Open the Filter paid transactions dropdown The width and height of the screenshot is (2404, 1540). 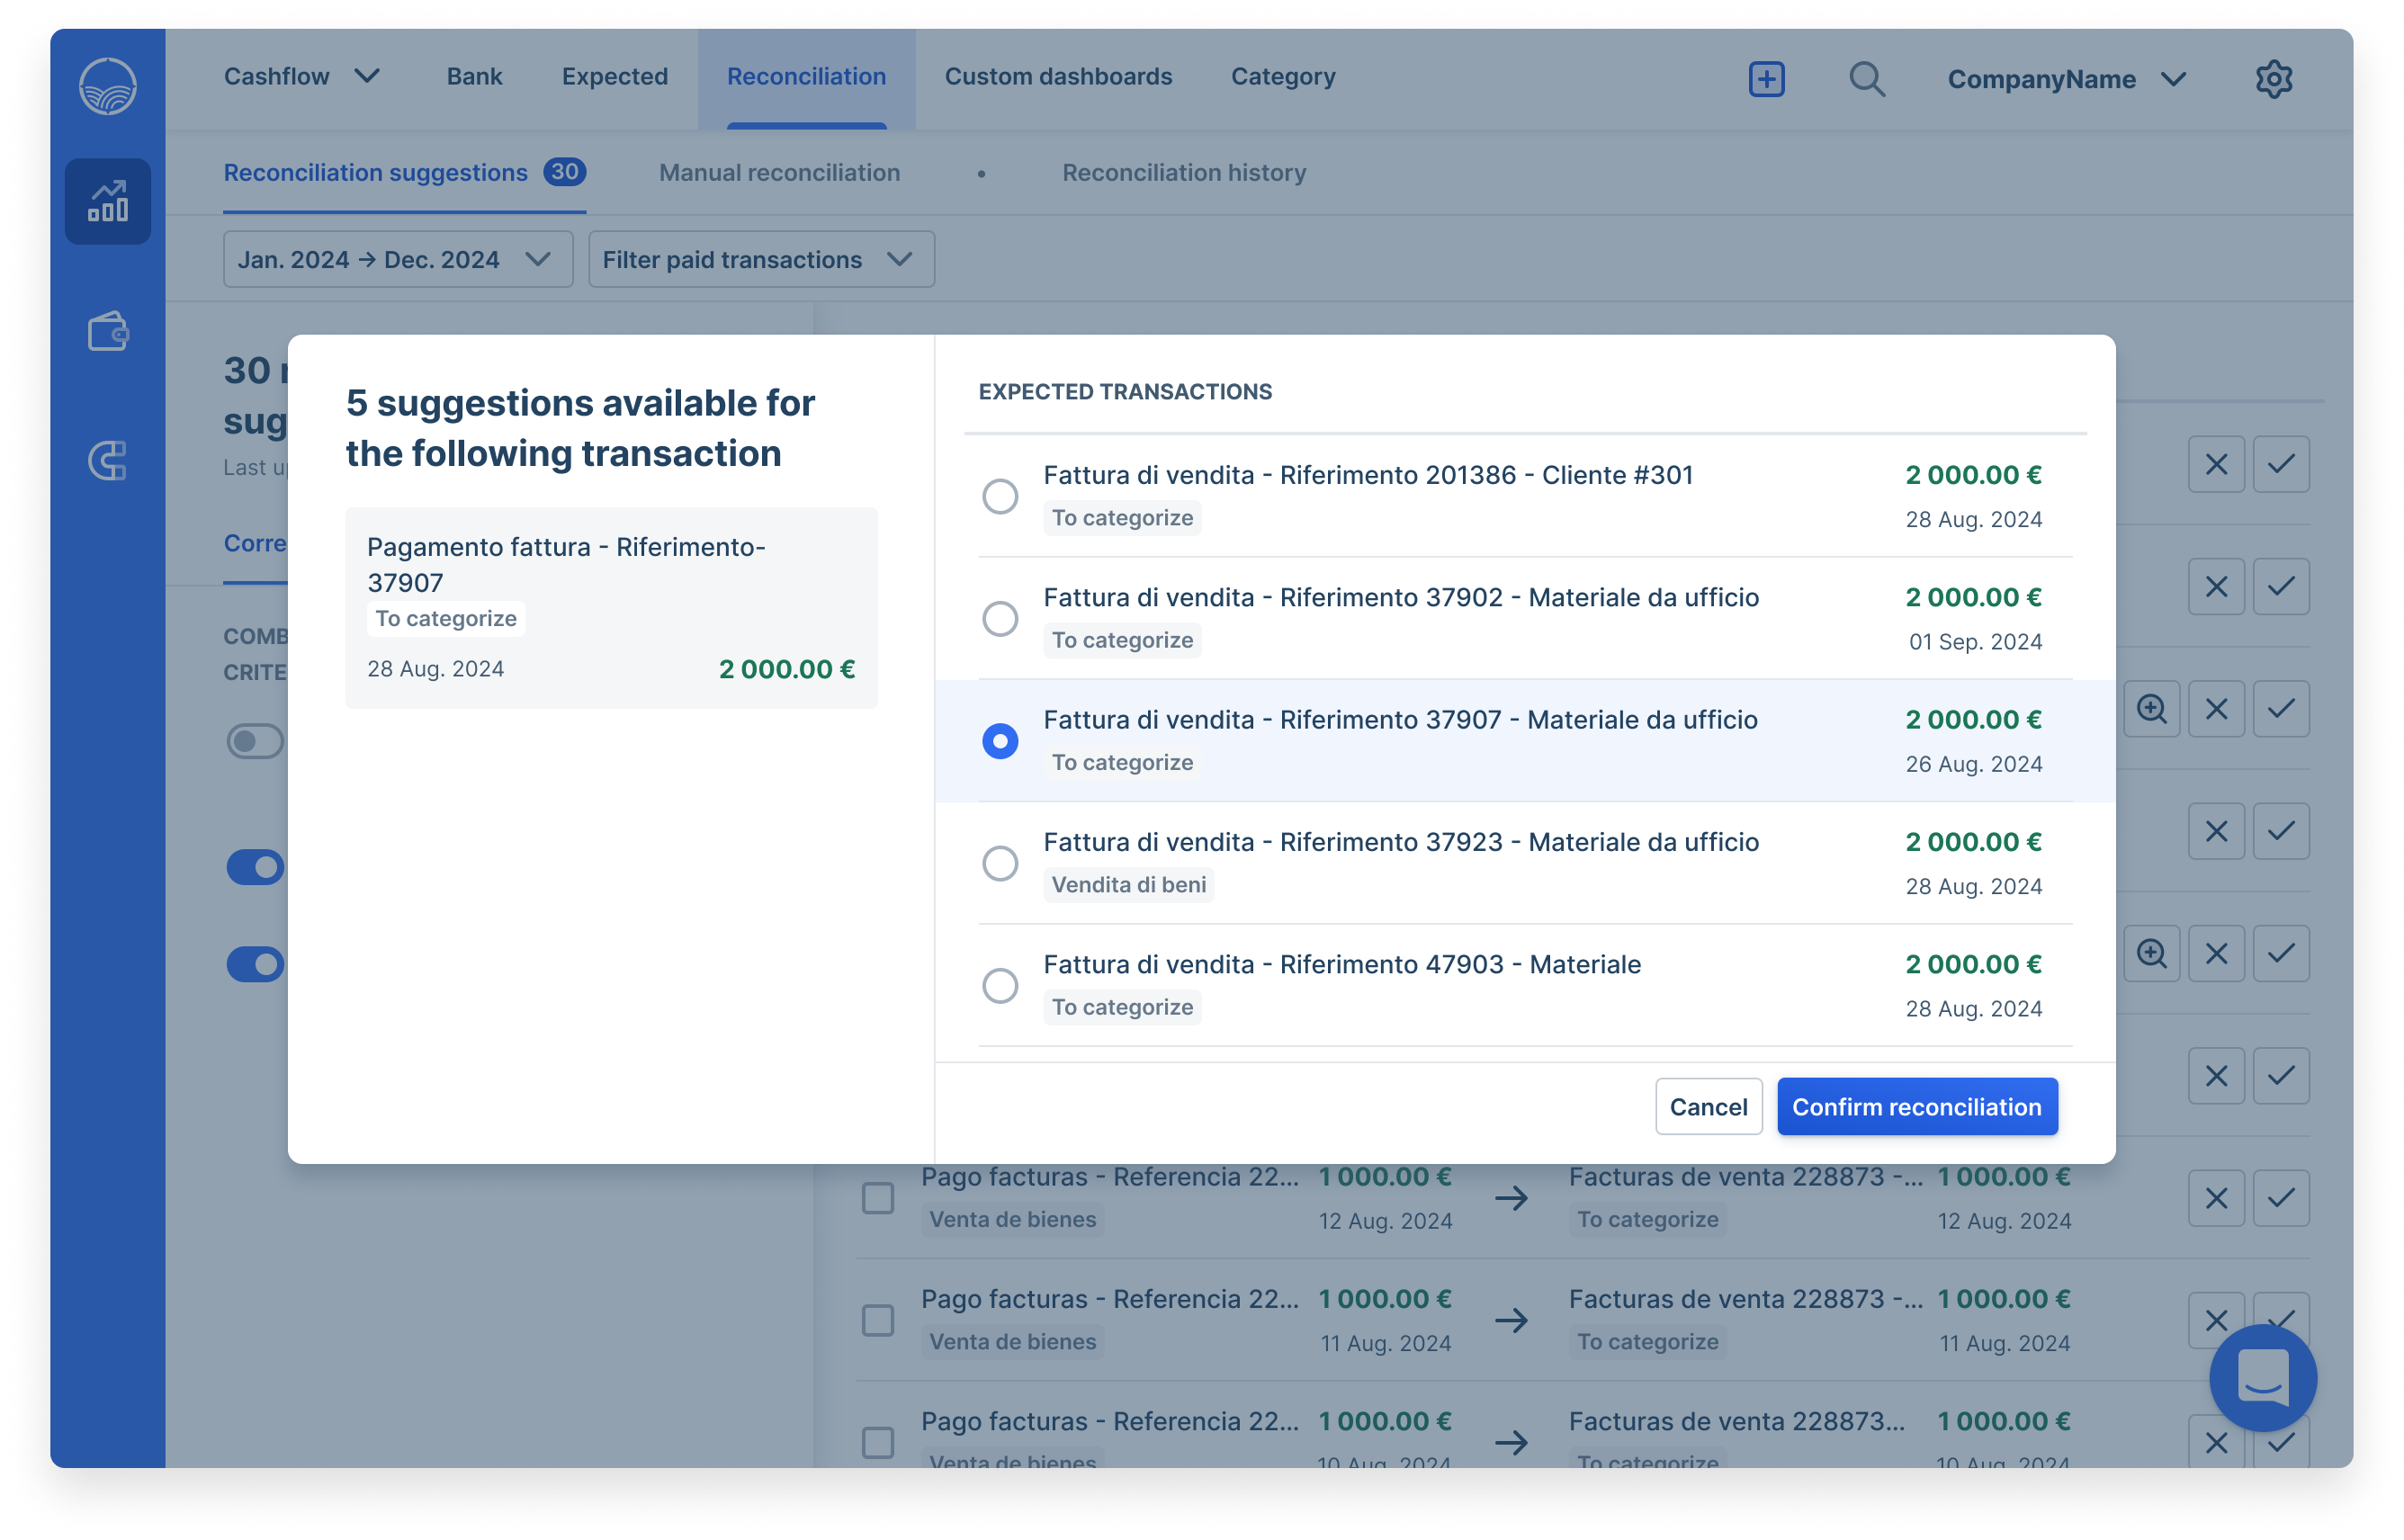click(760, 260)
